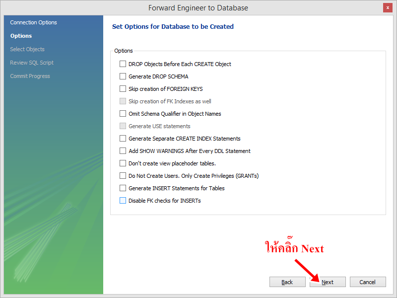Viewport: 397px width, 298px height.
Task: Click the window title 'Forward Engineer to Database'
Action: [198, 8]
